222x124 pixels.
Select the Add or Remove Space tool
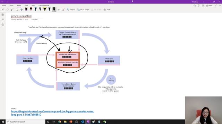(x=22, y=10)
